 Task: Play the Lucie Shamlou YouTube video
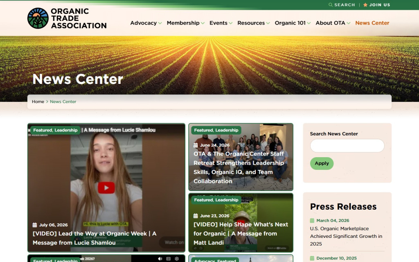click(106, 187)
